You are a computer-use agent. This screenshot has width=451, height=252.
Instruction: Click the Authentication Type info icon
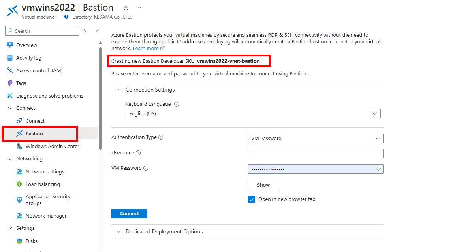pos(161,137)
